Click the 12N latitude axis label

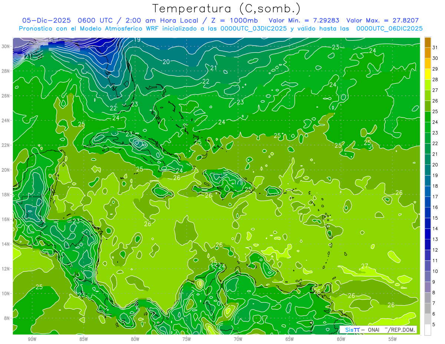pyautogui.click(x=6, y=269)
